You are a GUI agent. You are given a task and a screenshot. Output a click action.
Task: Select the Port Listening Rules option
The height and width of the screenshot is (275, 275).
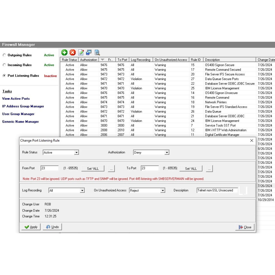click(4, 75)
